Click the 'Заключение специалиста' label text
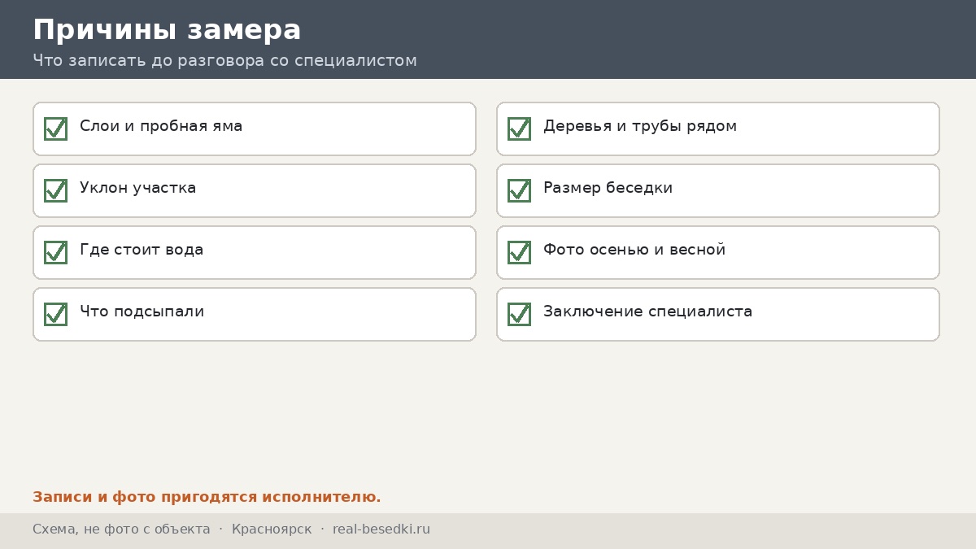976x549 pixels. pos(647,312)
